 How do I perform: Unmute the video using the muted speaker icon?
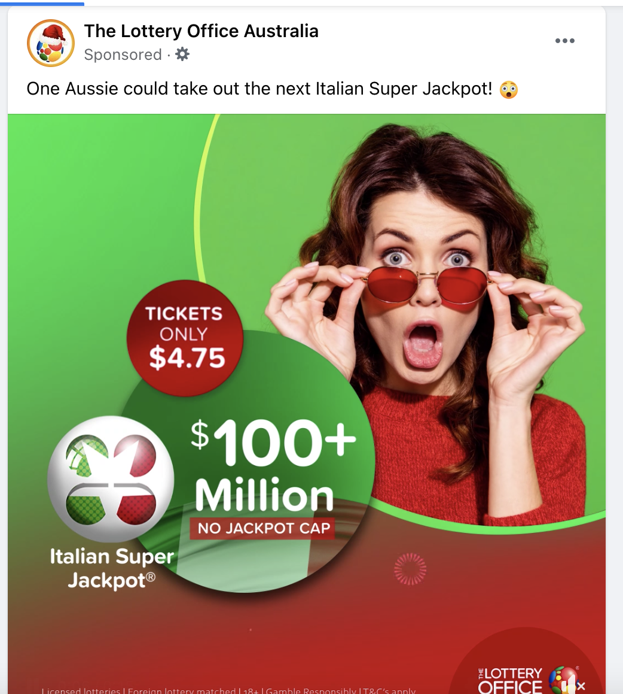coord(573,685)
